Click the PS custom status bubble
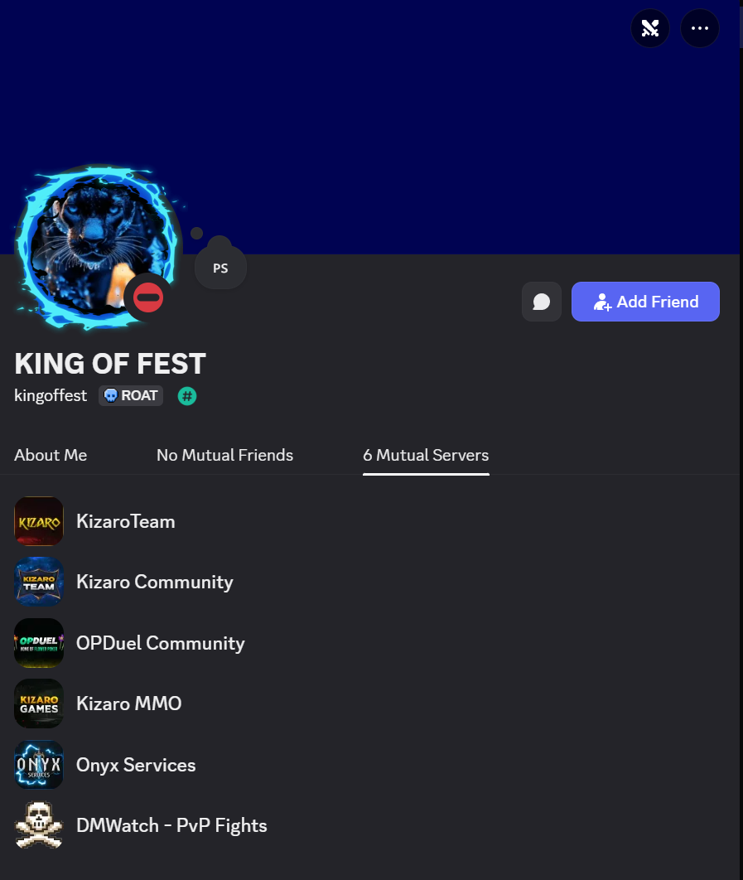The height and width of the screenshot is (880, 743). coord(220,268)
